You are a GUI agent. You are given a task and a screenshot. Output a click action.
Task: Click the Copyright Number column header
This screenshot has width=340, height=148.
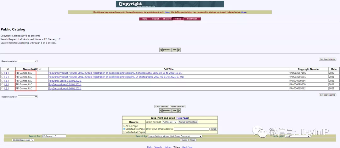coord(309,69)
